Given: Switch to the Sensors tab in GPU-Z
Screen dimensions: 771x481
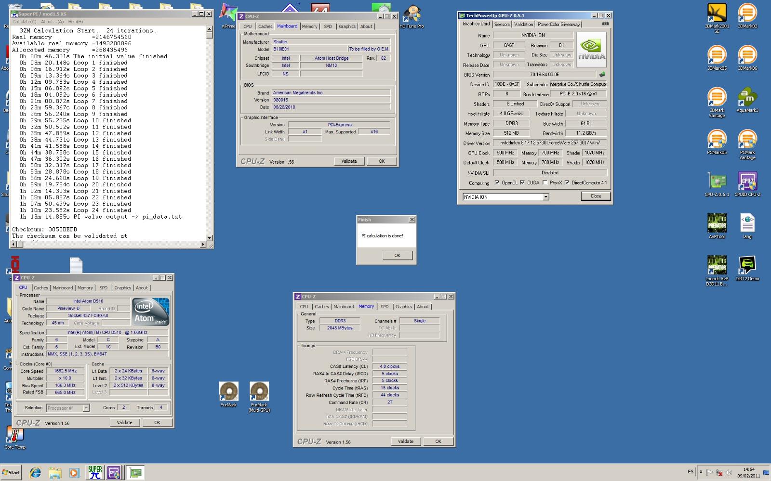Looking at the screenshot, I should pyautogui.click(x=502, y=24).
